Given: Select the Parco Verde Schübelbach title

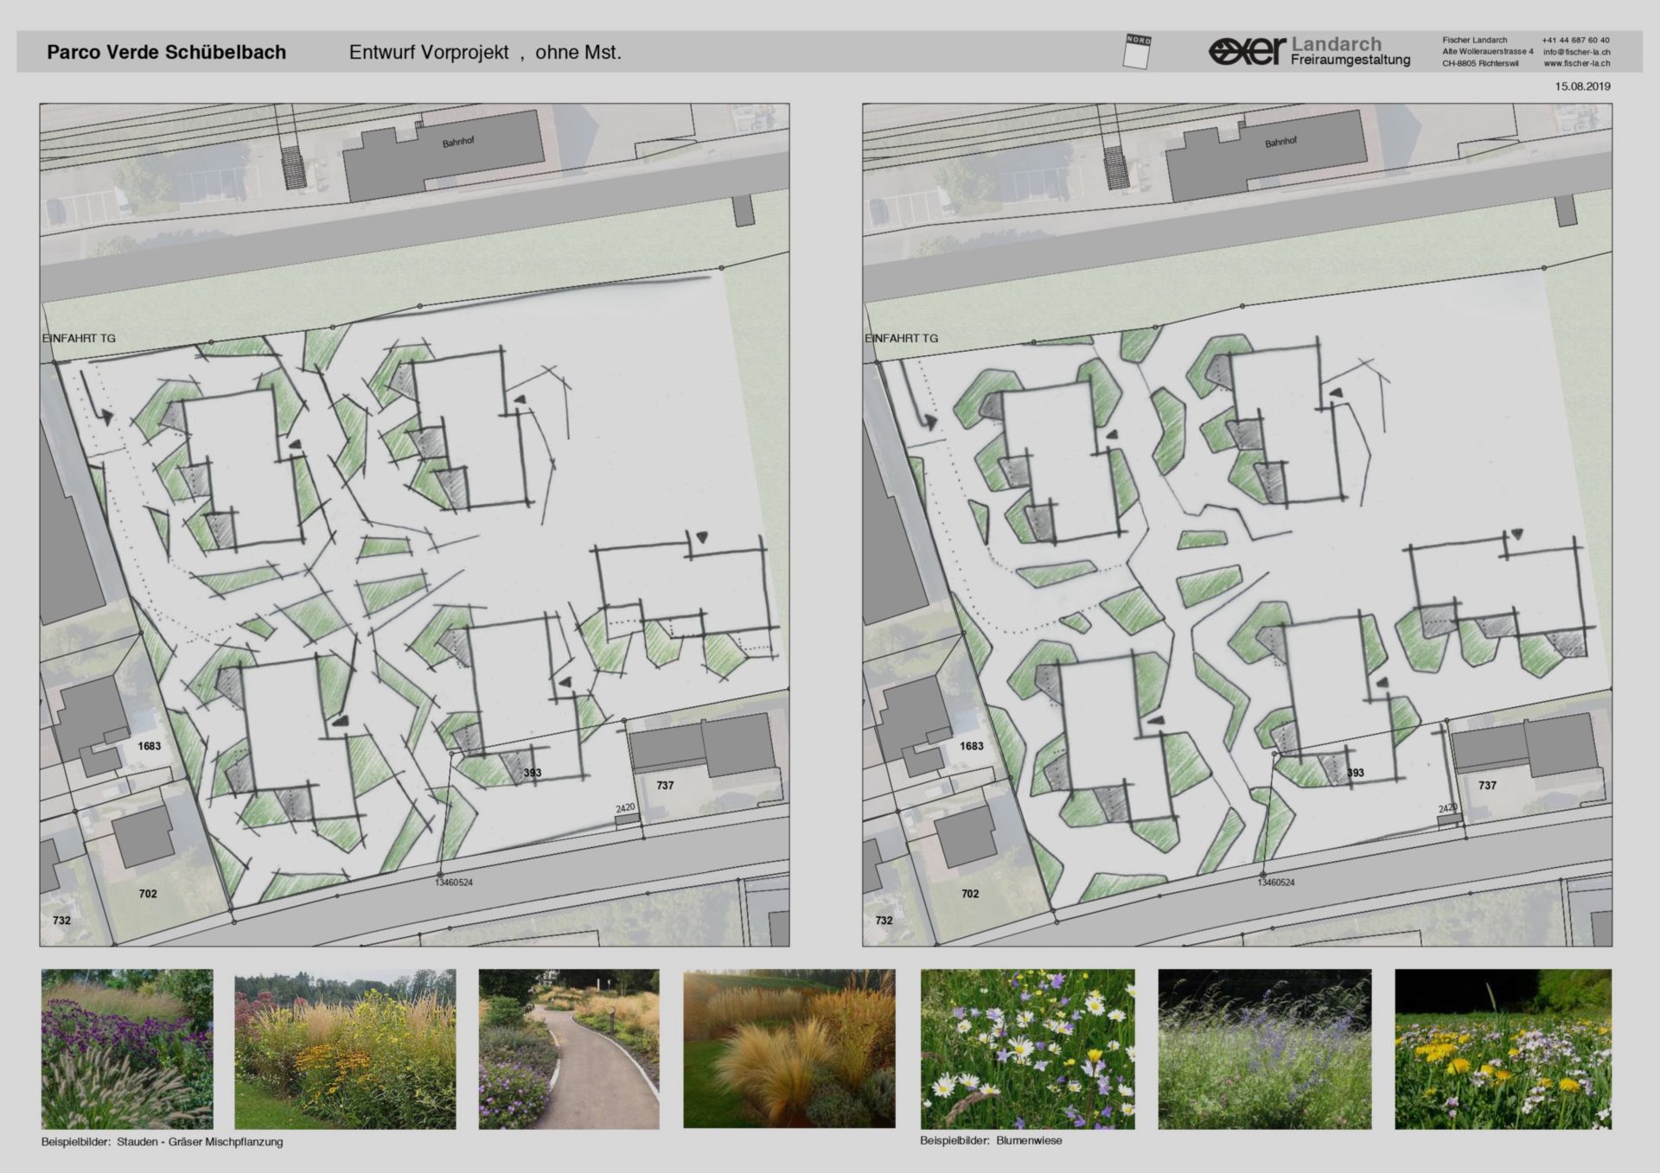Looking at the screenshot, I should click(x=166, y=52).
